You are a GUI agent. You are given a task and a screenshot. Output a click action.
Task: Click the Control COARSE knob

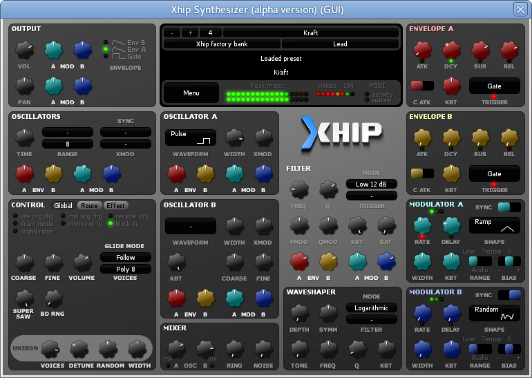24,263
